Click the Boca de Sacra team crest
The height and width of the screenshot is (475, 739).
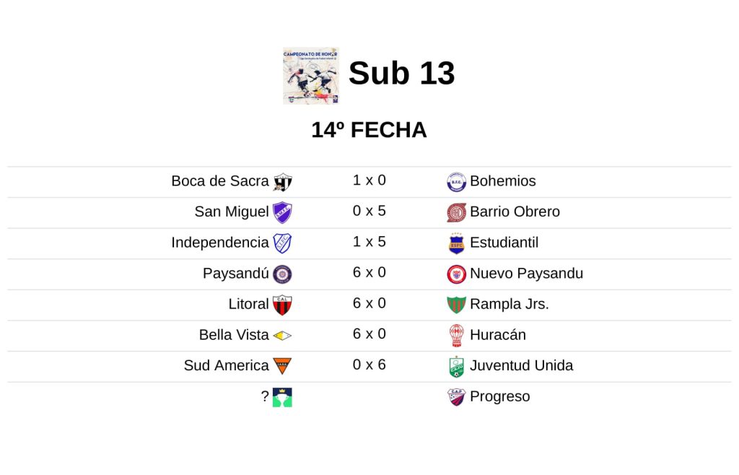(x=282, y=182)
